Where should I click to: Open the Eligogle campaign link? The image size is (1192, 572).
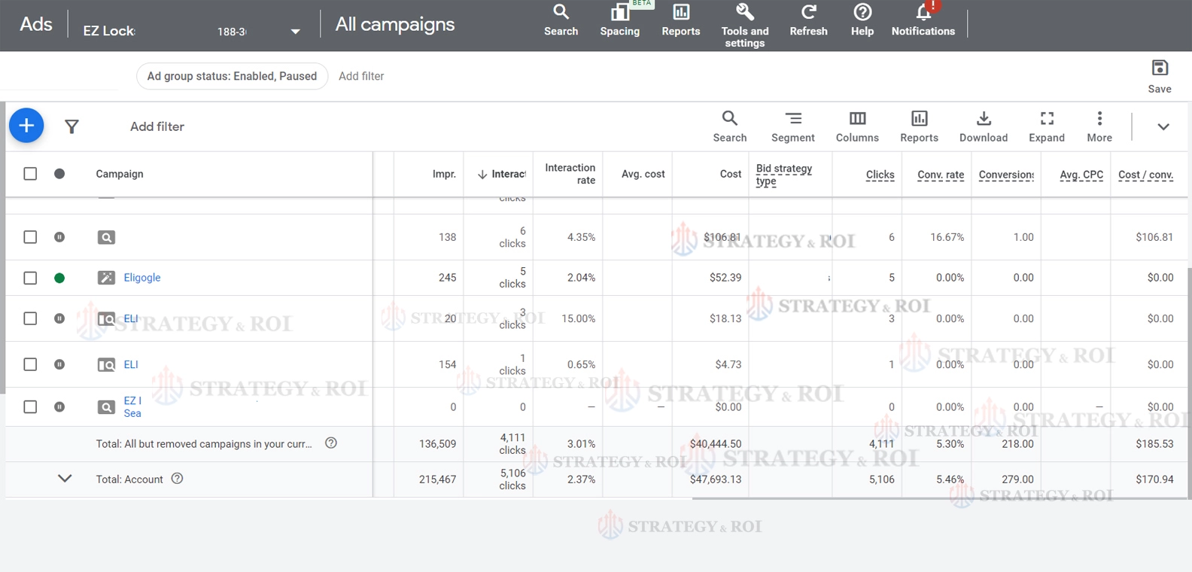point(142,278)
